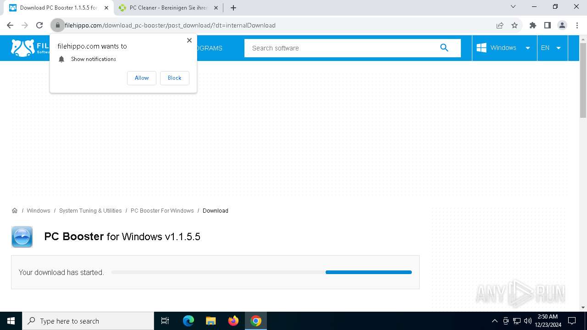Expand the EN language dropdown
Screen dimensions: 587x330
(x=552, y=48)
